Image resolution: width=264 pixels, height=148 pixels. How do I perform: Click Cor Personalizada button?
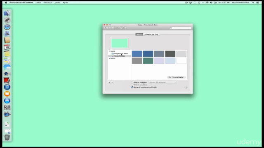tap(176, 77)
